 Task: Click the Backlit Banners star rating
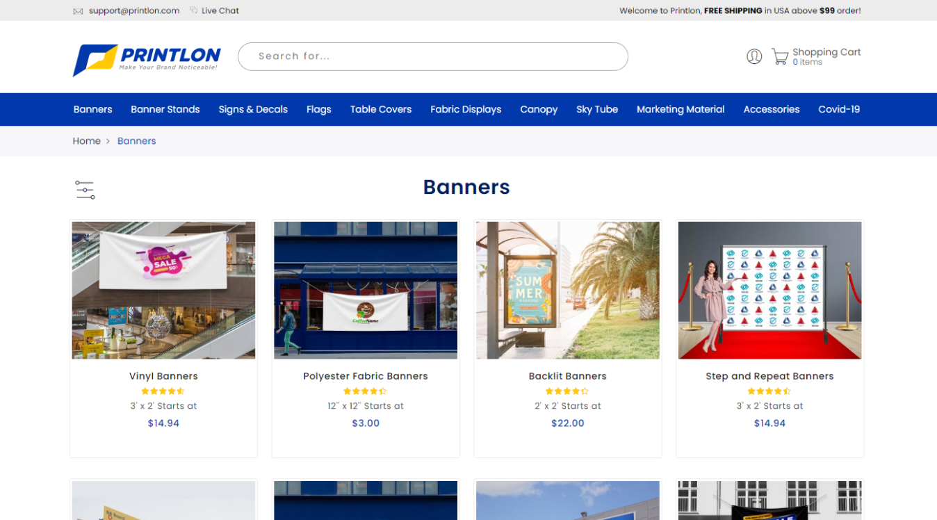[x=567, y=391]
